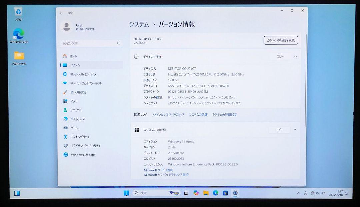Screen dimensions: 360x207
Task: Open File Explorer from the taskbar
Action: 206,193
